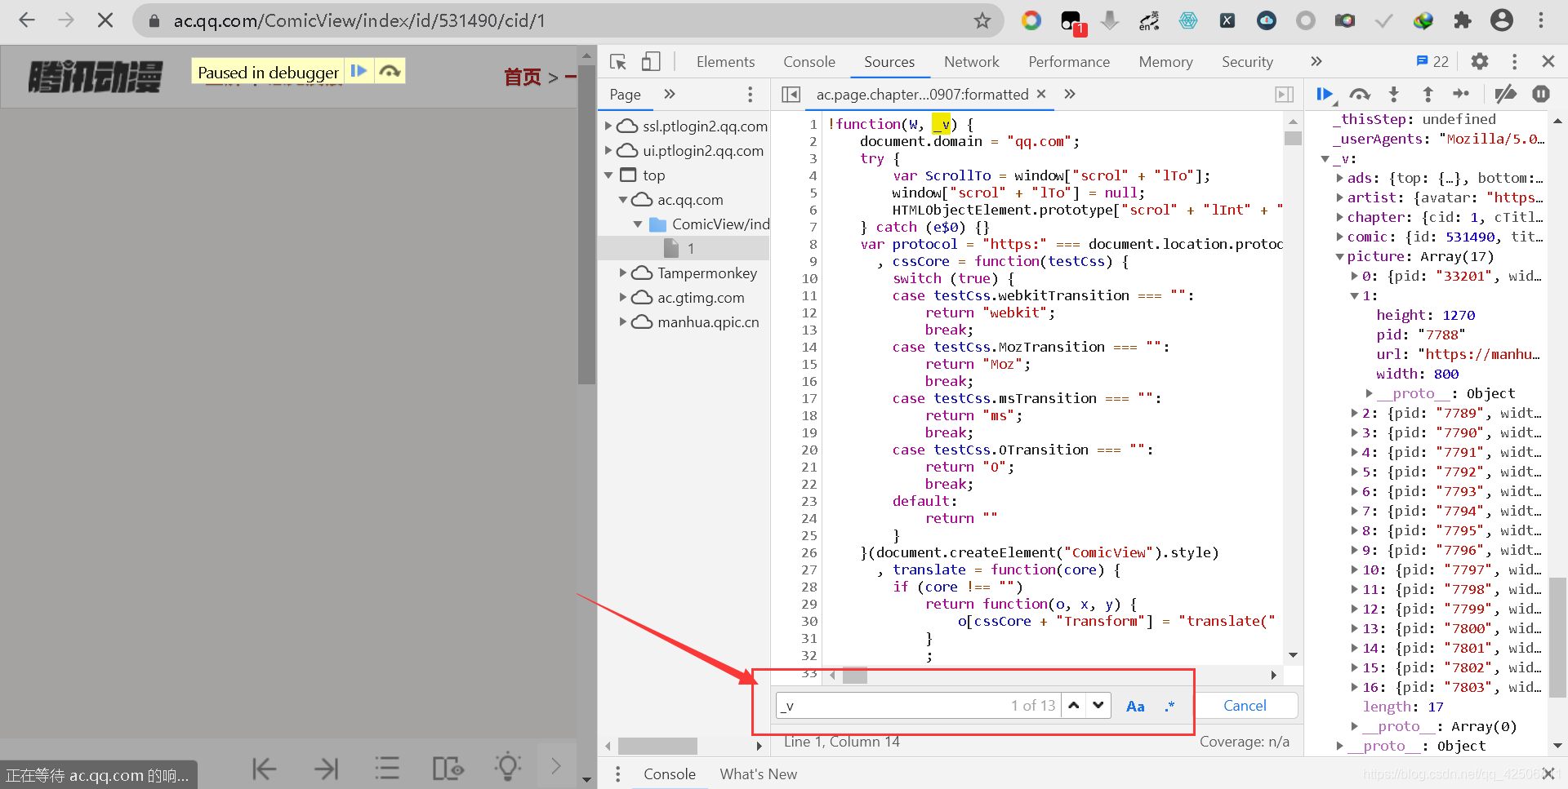
Task: Open the Chrome profile avatar menu
Action: tap(1502, 20)
